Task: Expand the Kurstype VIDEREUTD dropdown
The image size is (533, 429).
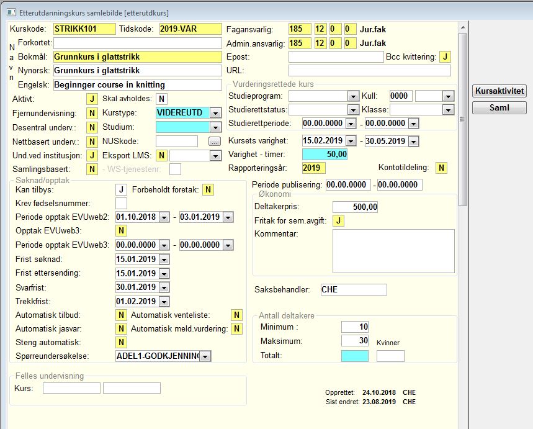Action: pyautogui.click(x=215, y=113)
